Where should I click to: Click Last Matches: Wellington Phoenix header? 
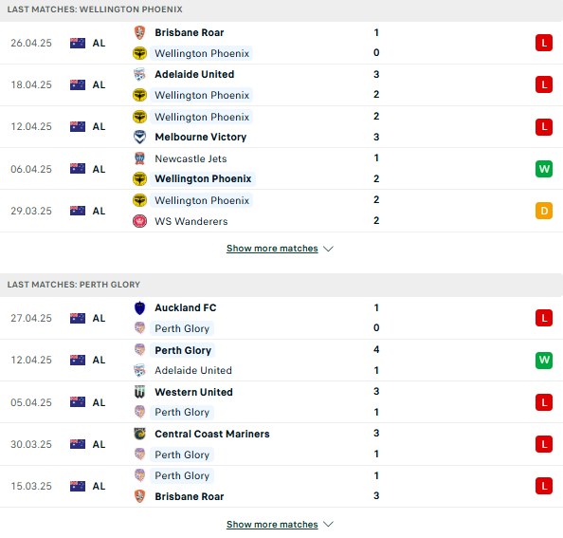tap(95, 9)
